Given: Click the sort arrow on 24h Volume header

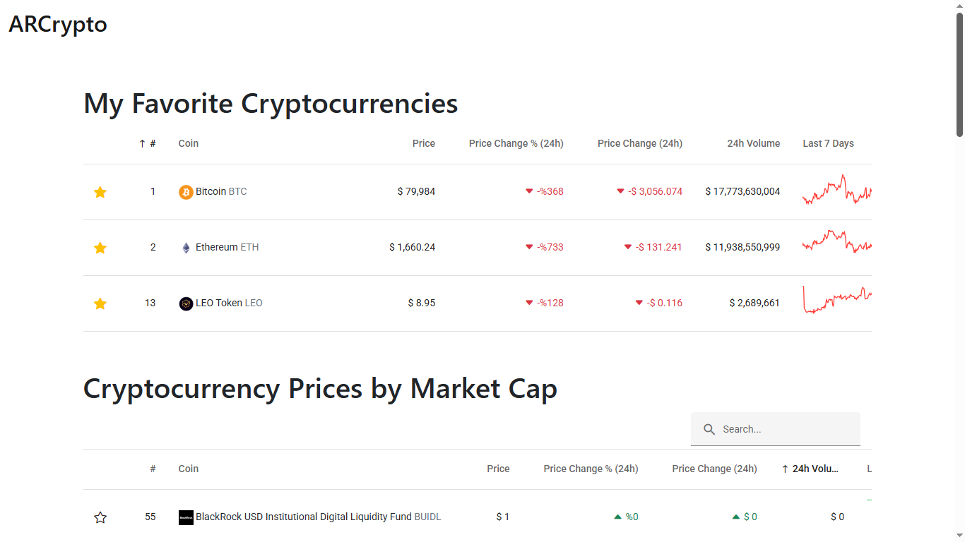Looking at the screenshot, I should pos(785,469).
